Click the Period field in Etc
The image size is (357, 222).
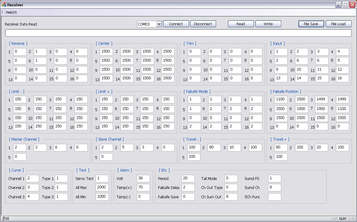188,178
